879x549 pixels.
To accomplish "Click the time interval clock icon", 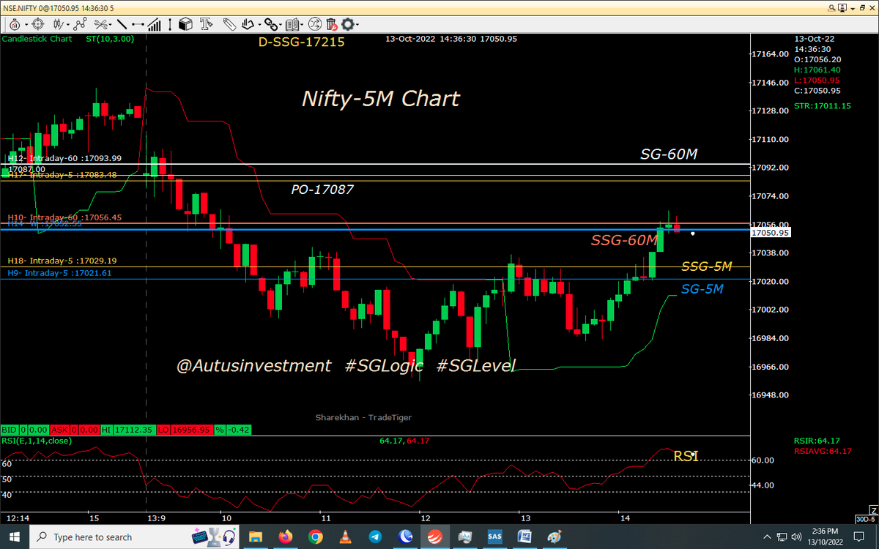I will [14, 24].
